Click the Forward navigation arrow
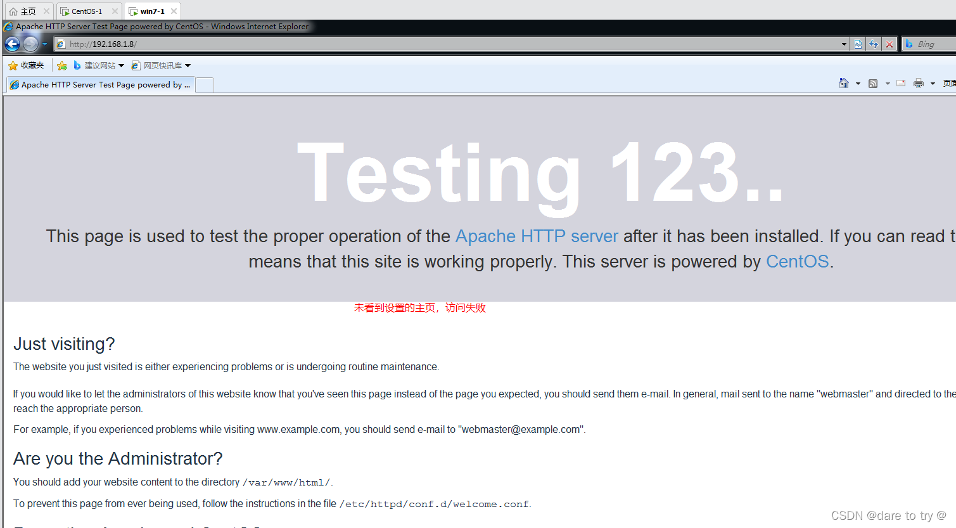This screenshot has height=528, width=956. (30, 44)
